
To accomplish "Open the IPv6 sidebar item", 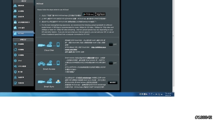I will pyautogui.click(x=23, y=61).
